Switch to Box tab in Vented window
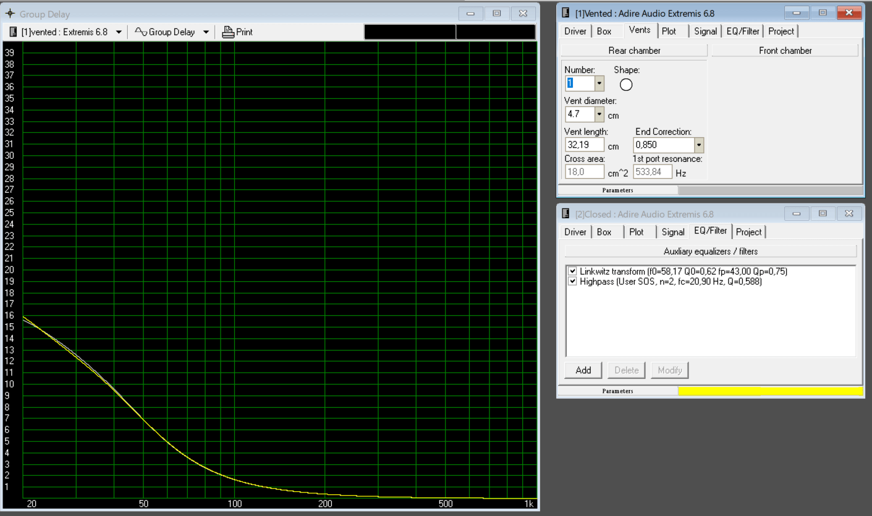The width and height of the screenshot is (872, 516). click(604, 31)
